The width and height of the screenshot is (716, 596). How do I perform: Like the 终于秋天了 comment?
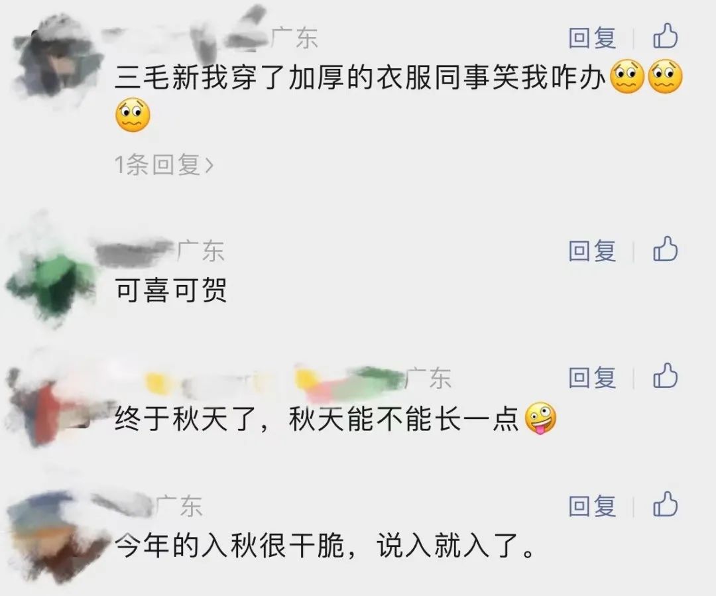click(x=666, y=377)
